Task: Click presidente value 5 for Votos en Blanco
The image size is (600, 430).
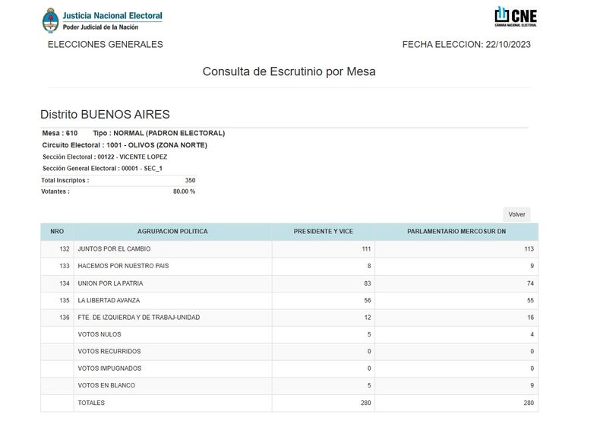Action: coord(369,385)
